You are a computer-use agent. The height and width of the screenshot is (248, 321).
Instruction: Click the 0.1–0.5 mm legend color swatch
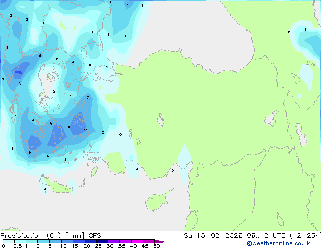tap(9, 241)
